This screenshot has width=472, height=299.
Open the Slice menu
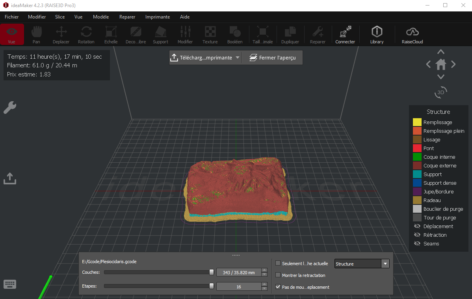[60, 17]
